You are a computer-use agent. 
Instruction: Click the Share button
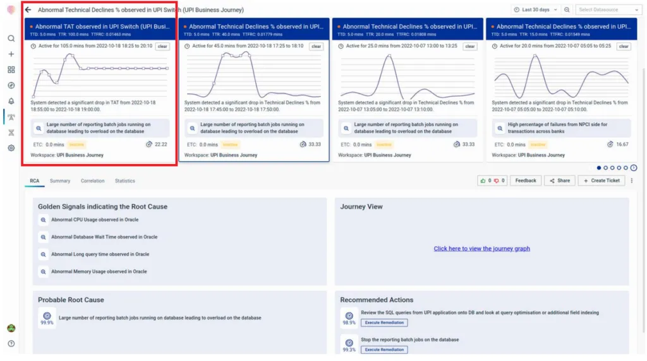click(x=560, y=180)
